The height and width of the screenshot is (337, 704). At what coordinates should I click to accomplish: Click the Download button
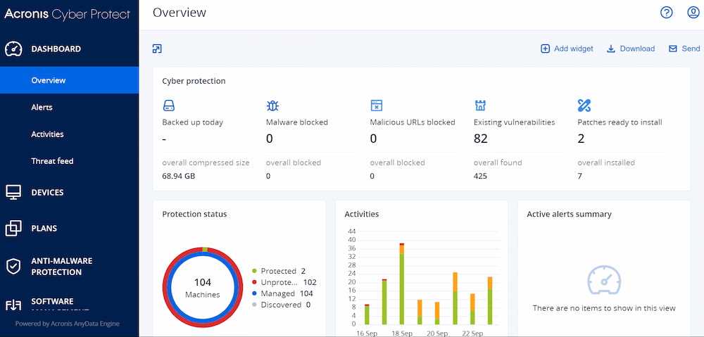pos(631,49)
